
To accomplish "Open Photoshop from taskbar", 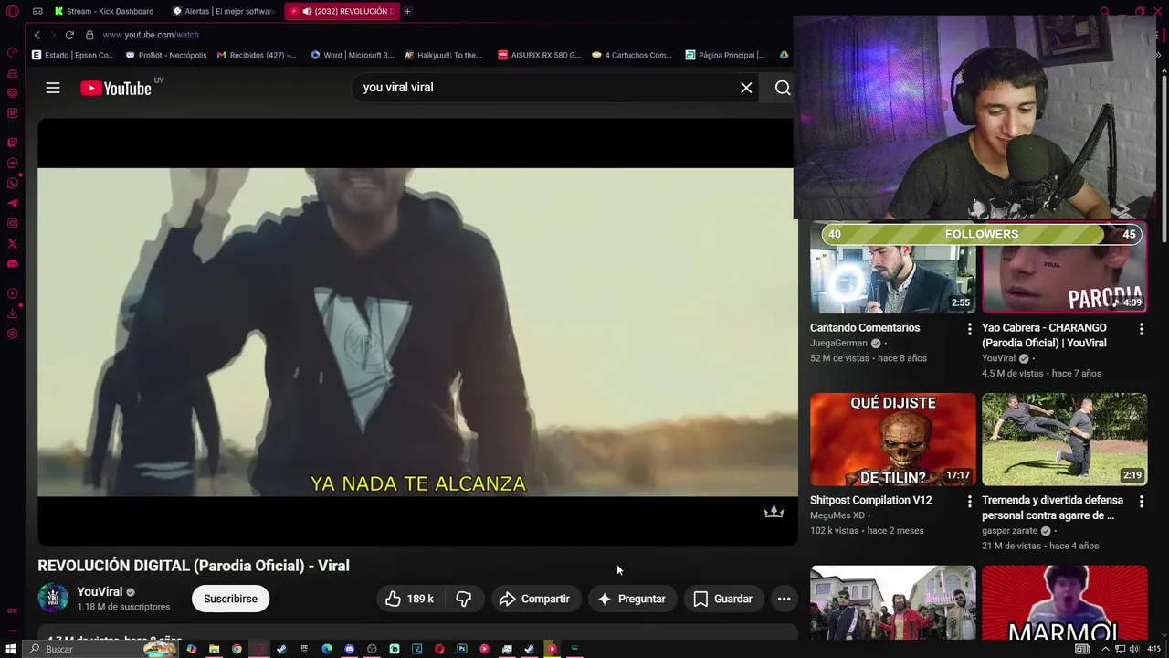I will pos(462,649).
